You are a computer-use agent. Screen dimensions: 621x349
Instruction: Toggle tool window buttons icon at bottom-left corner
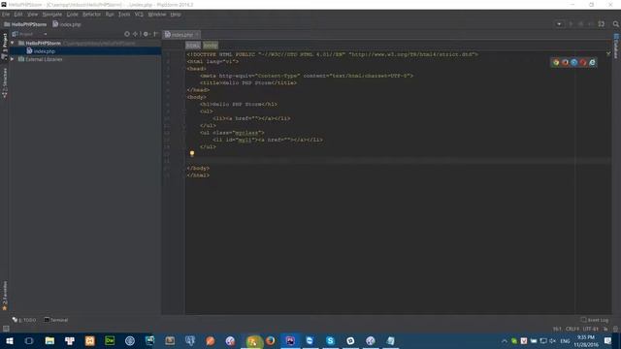coord(6,329)
